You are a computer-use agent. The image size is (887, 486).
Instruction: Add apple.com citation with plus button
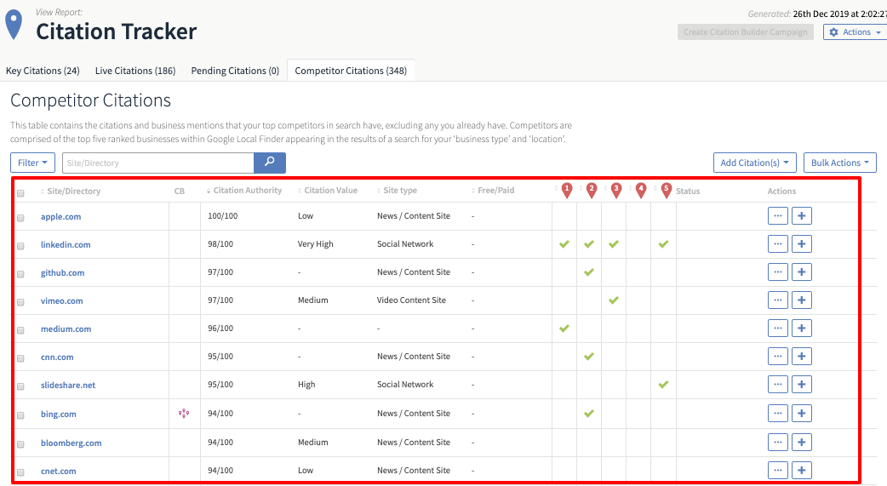click(802, 215)
